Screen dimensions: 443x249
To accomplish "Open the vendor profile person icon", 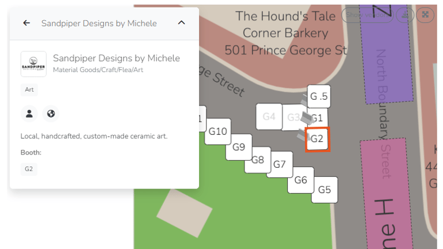I will click(28, 114).
